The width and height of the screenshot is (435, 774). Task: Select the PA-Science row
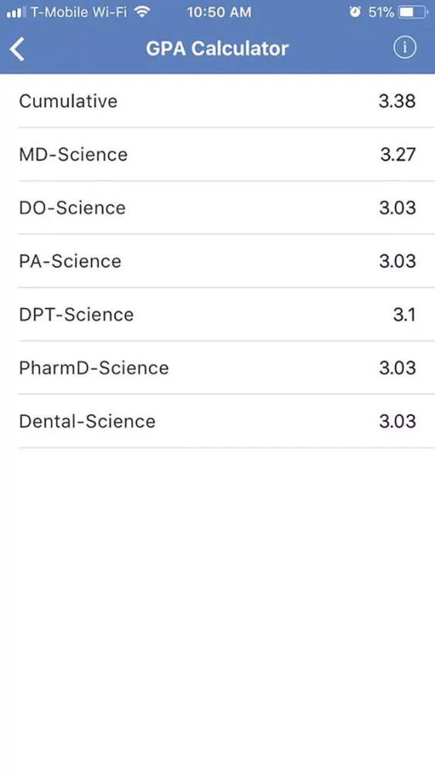[x=217, y=261]
